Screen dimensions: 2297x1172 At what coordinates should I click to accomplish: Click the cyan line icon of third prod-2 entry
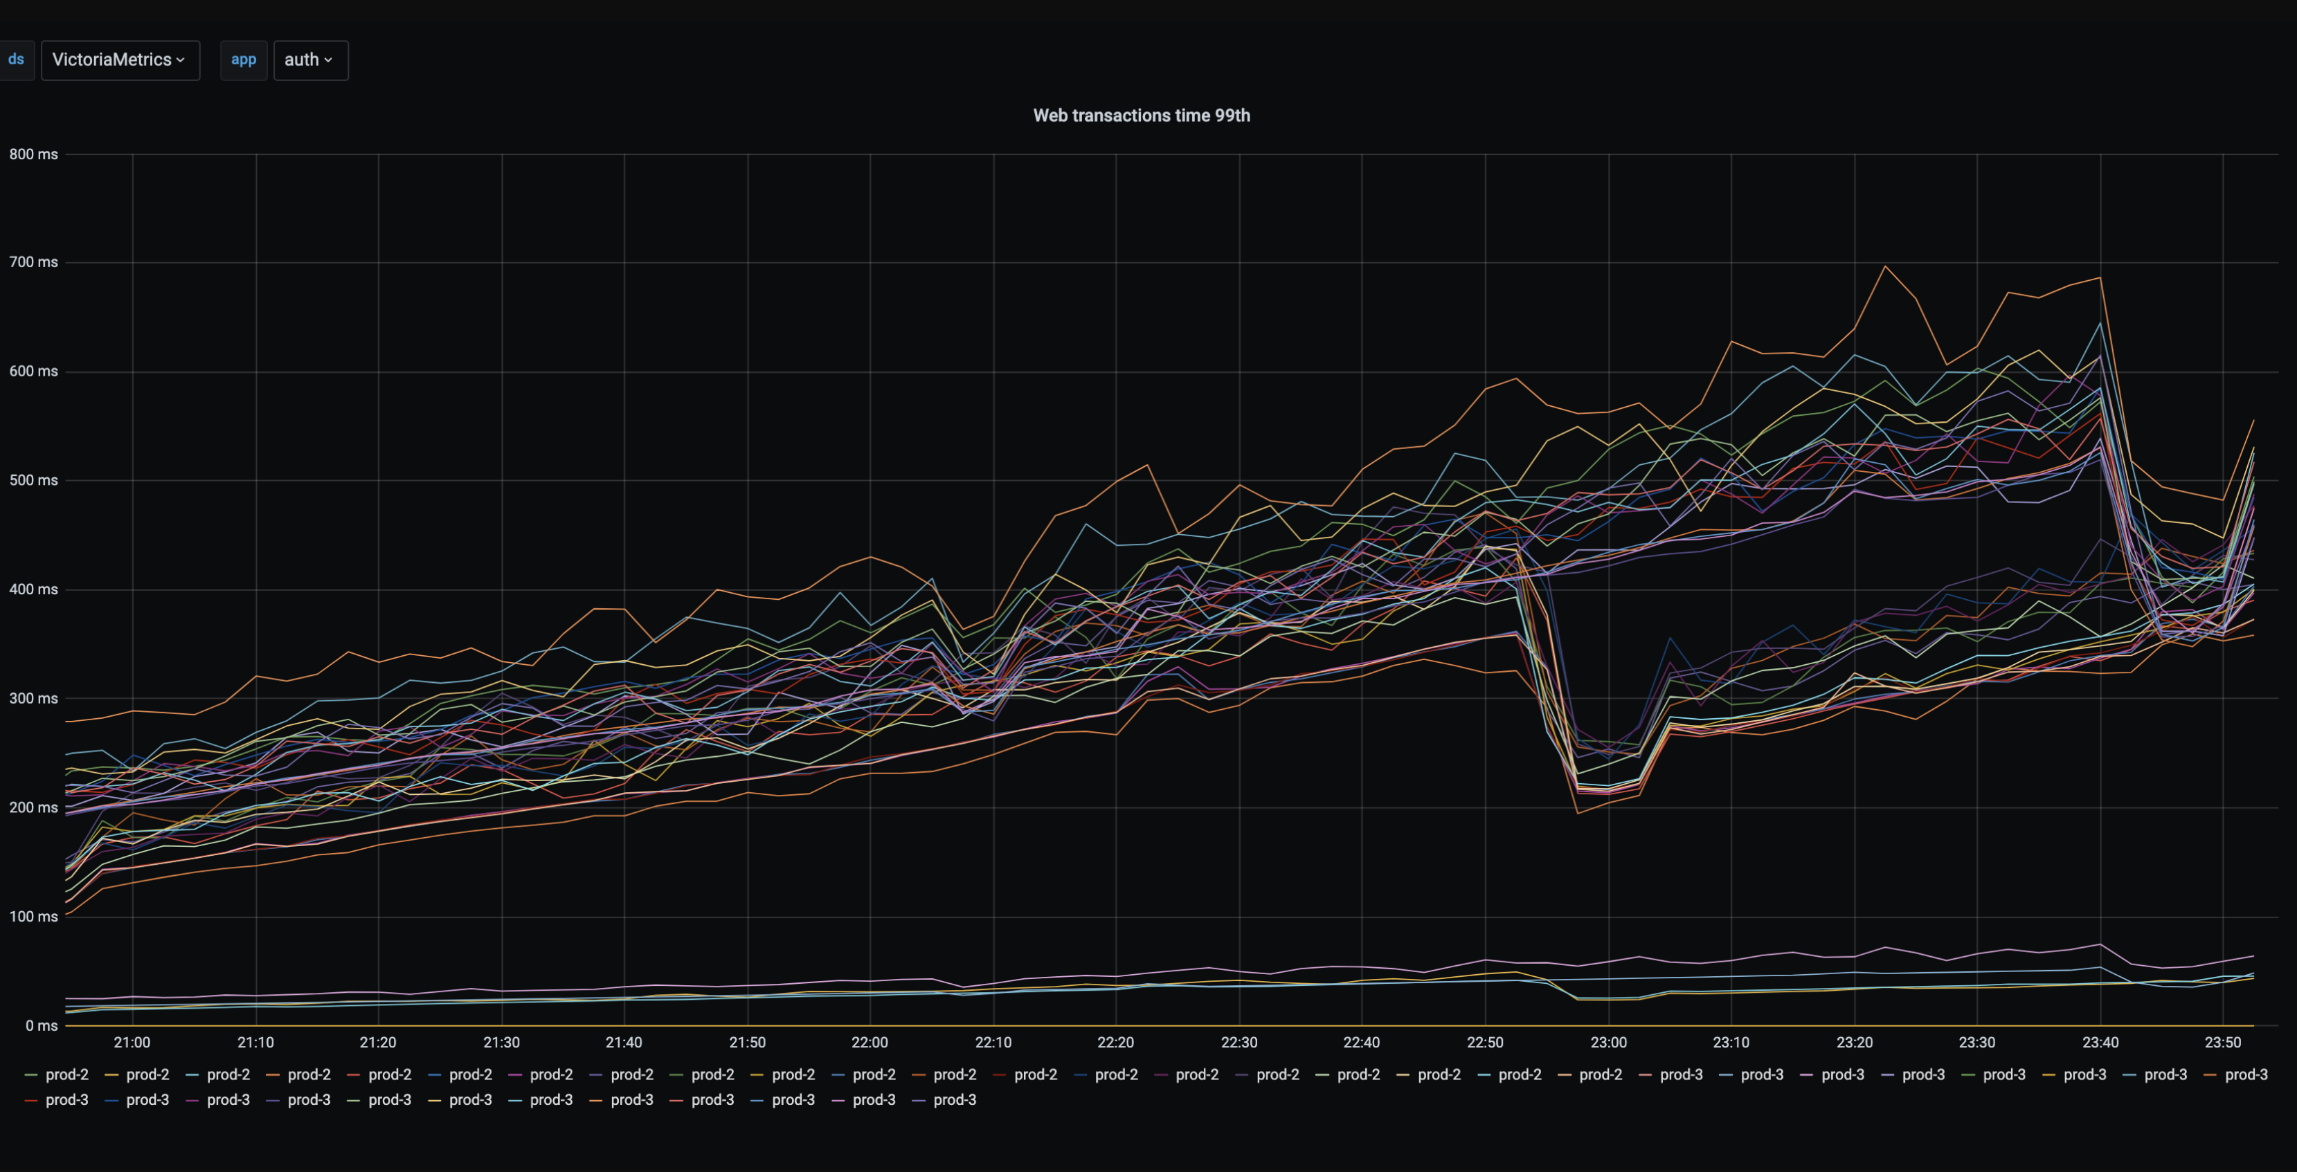(x=192, y=1075)
